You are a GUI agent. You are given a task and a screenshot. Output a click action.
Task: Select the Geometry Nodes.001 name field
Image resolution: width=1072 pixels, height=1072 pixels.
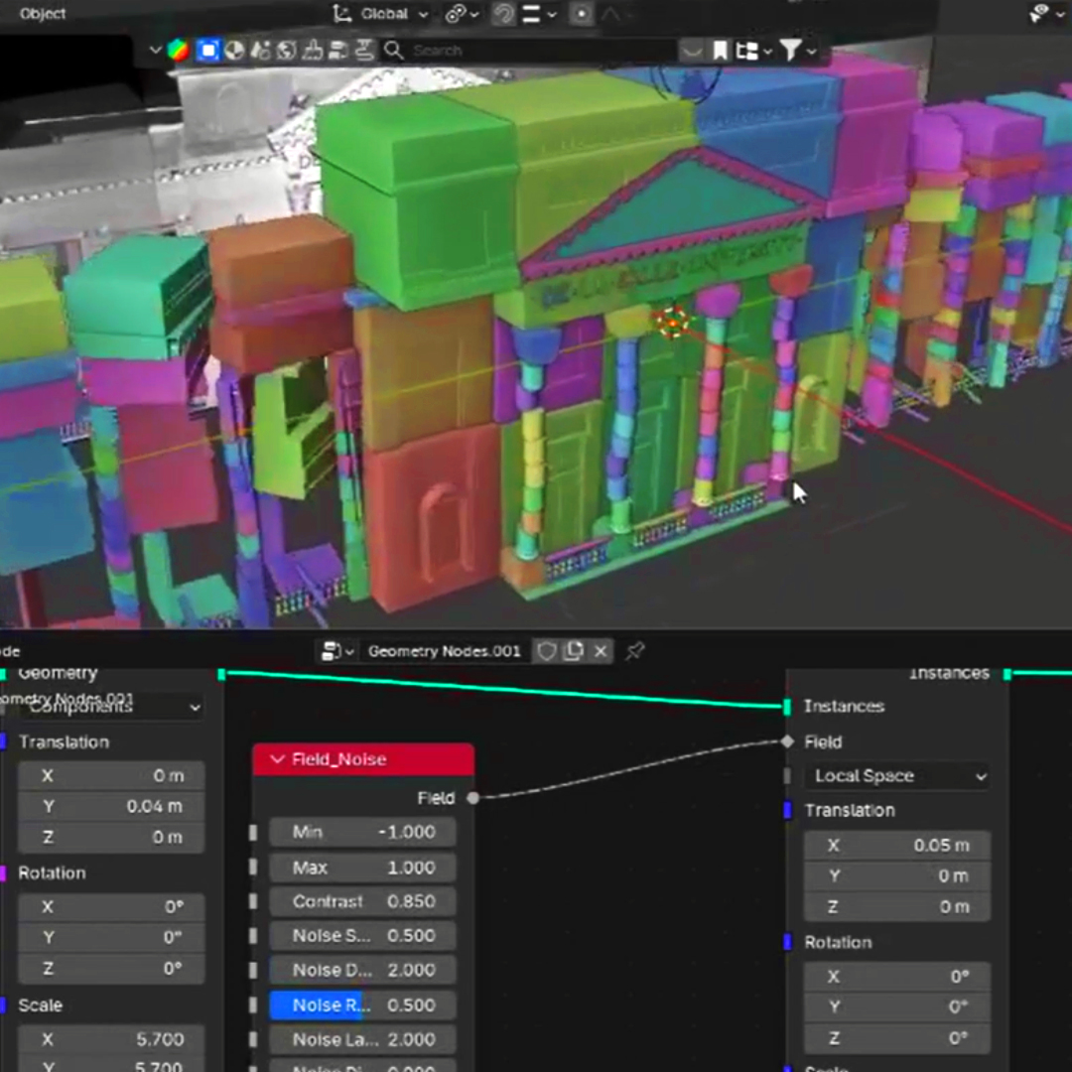(444, 651)
